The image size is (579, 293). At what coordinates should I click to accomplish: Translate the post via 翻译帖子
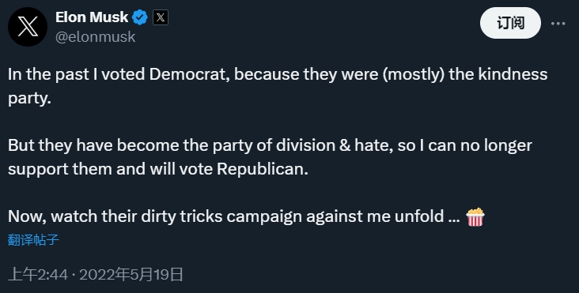click(x=33, y=240)
